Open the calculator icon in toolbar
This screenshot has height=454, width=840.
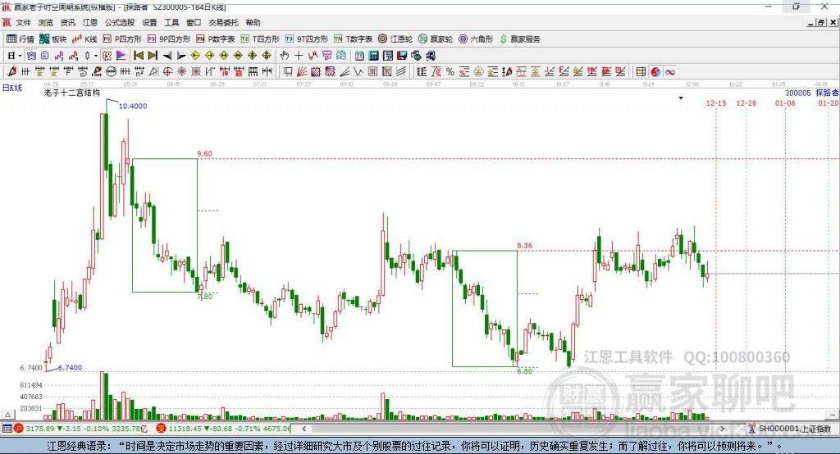point(373,56)
